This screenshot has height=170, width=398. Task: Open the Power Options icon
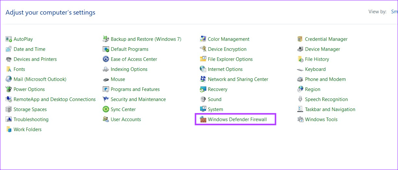9,89
